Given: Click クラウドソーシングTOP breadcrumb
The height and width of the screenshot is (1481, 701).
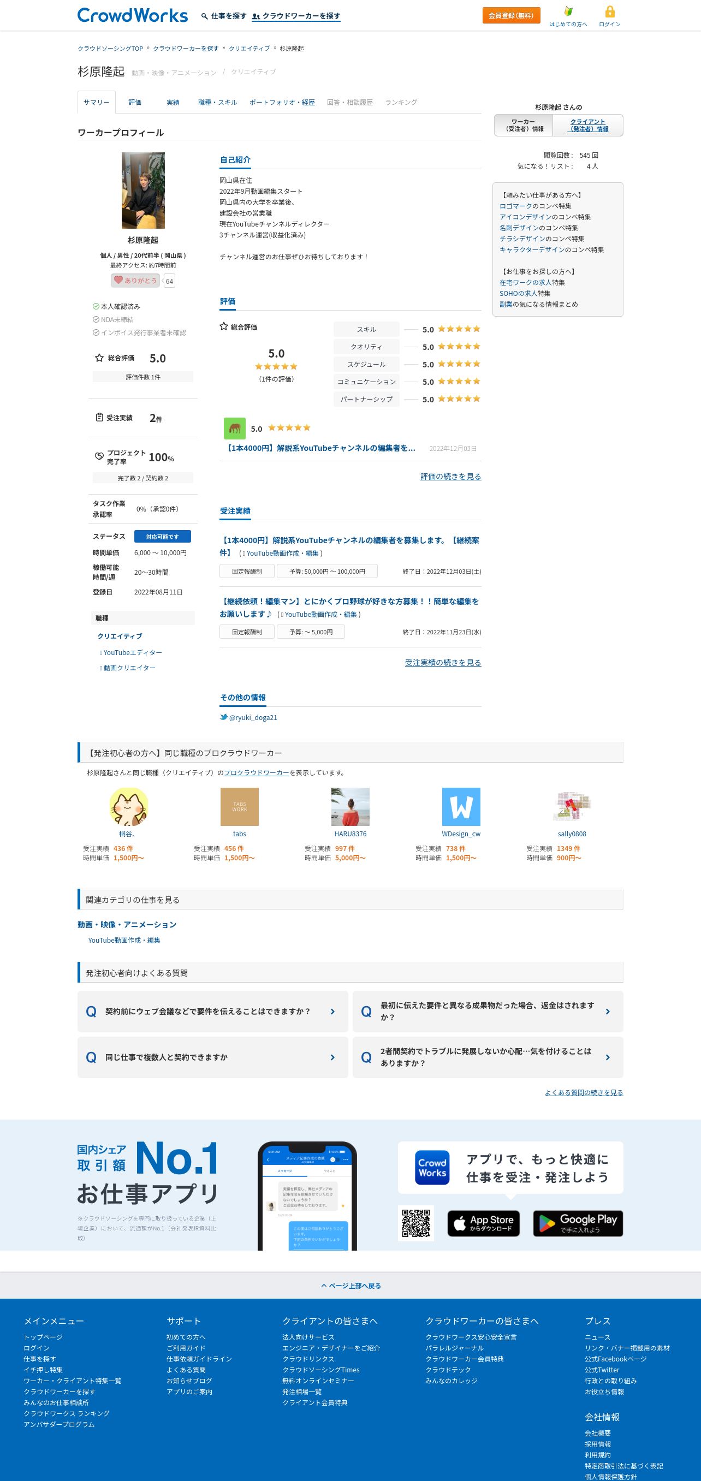Looking at the screenshot, I should point(110,48).
